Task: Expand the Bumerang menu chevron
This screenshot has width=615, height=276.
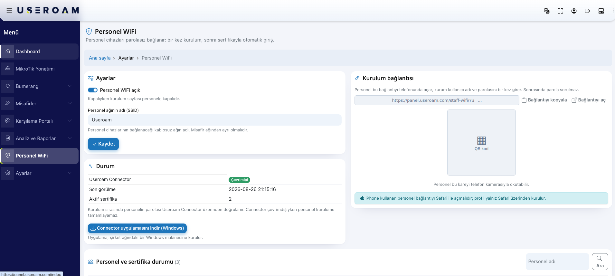Action: 70,86
